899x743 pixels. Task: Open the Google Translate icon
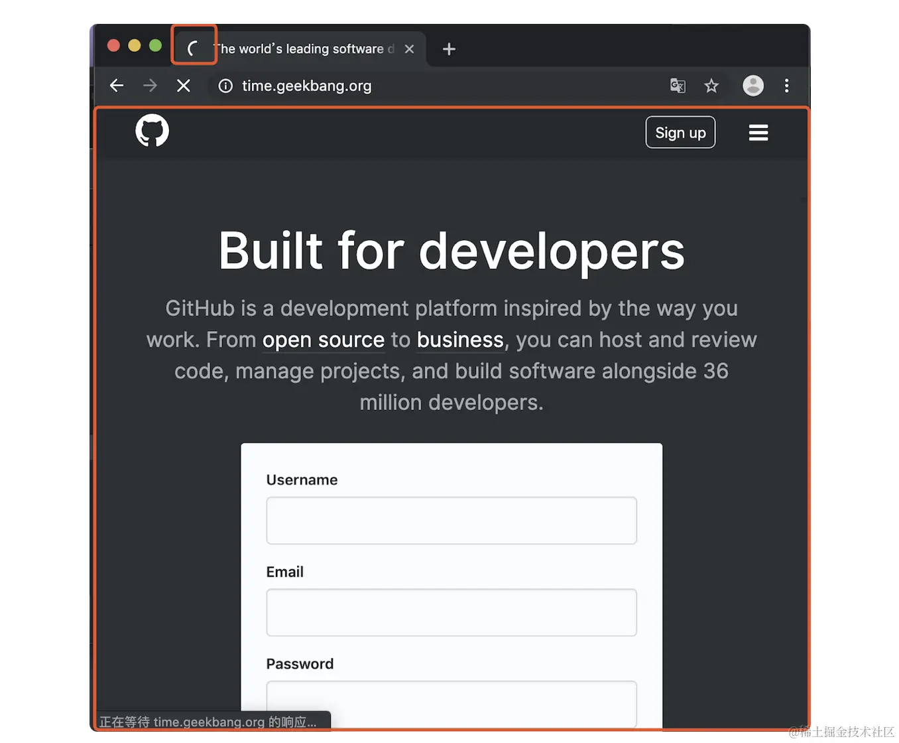[x=678, y=86]
